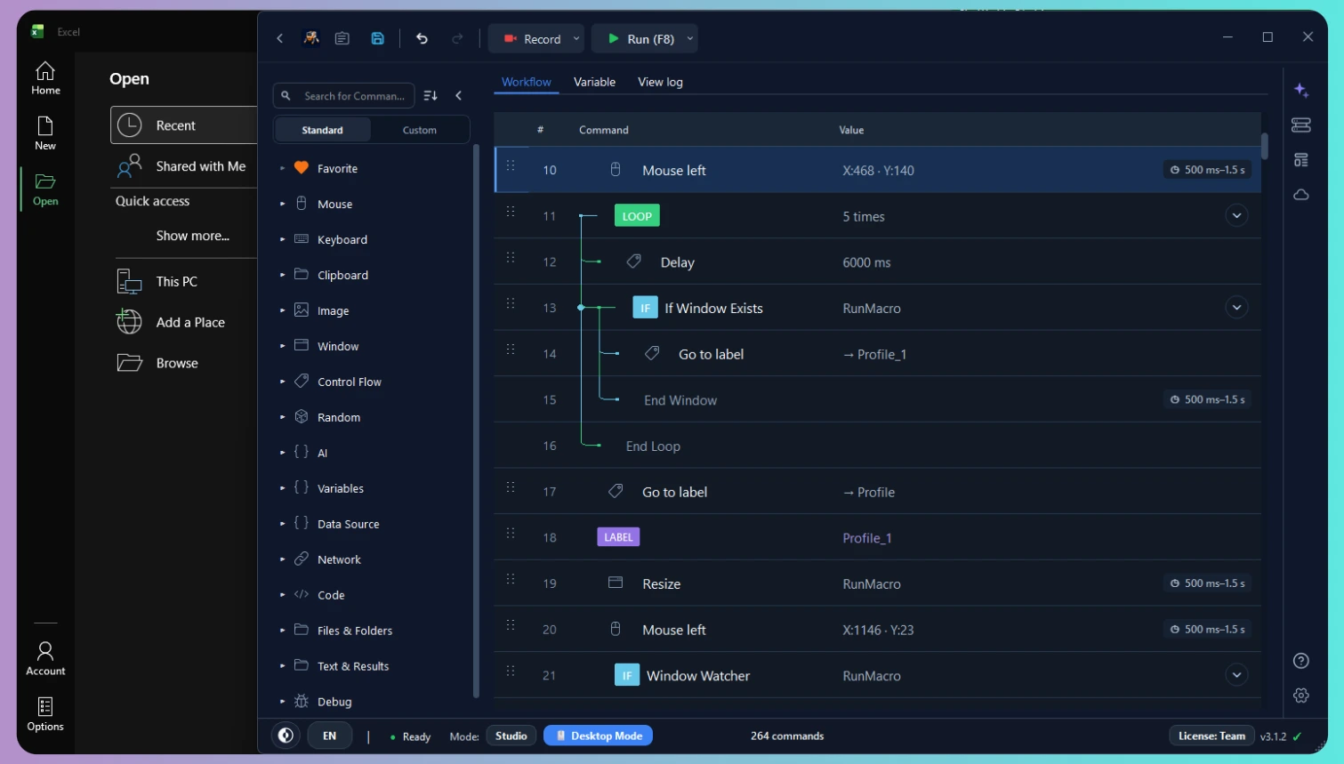The image size is (1344, 764).
Task: Click the macro recorder mouse icon in toolbar
Action: coord(311,38)
